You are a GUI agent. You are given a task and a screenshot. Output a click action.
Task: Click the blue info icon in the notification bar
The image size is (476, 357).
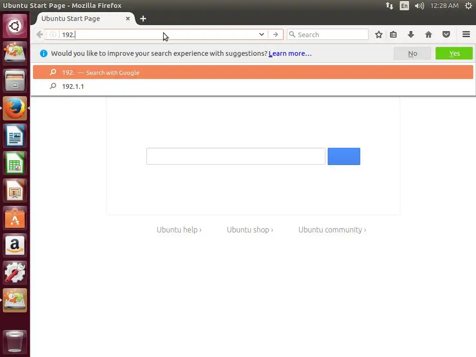[x=44, y=53]
